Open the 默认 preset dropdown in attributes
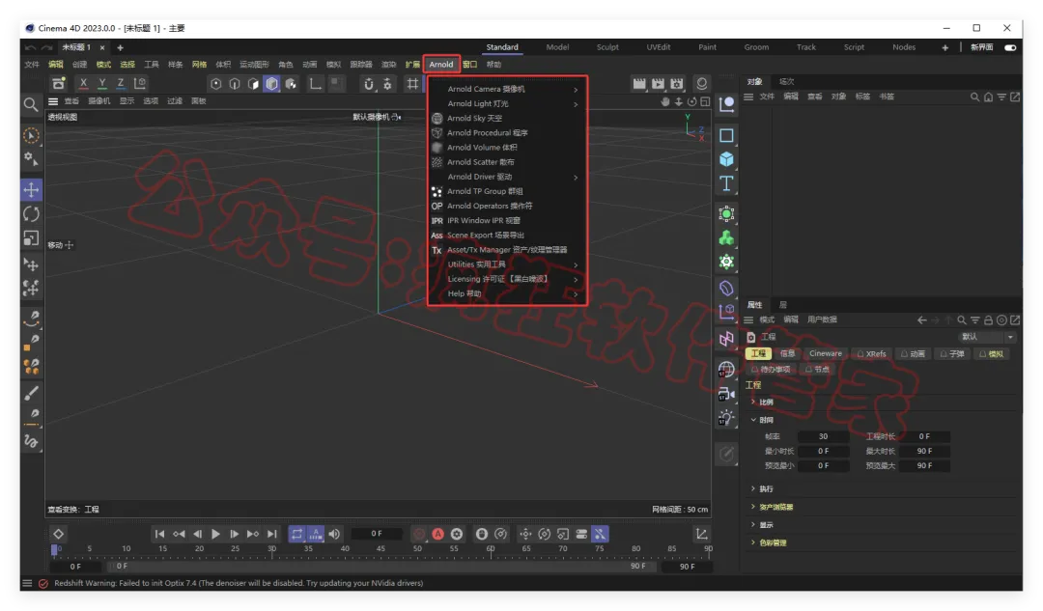Viewport: 1043px width, 611px height. pos(987,337)
